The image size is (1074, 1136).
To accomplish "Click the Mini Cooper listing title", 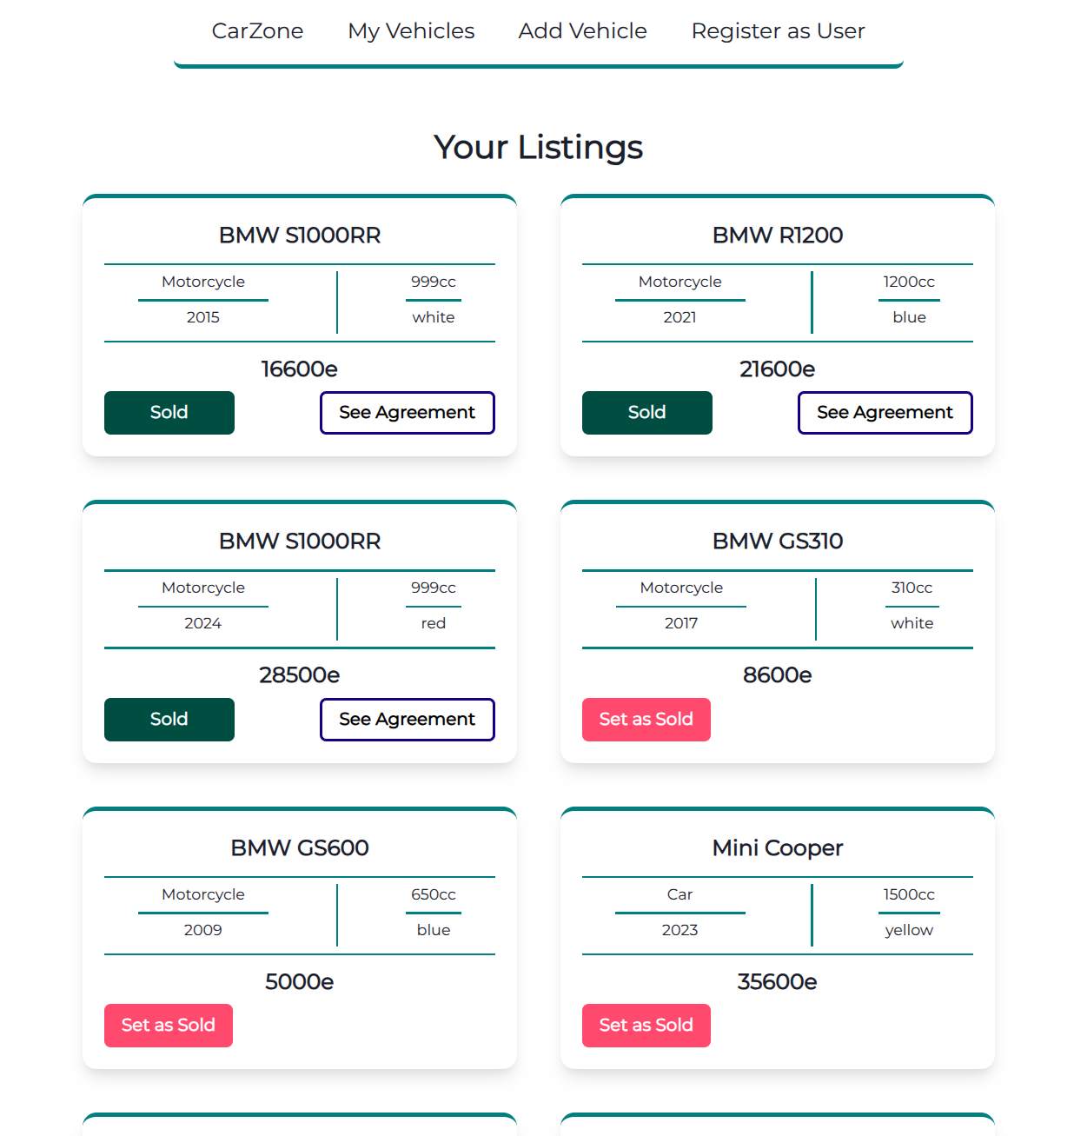I will (x=777, y=848).
